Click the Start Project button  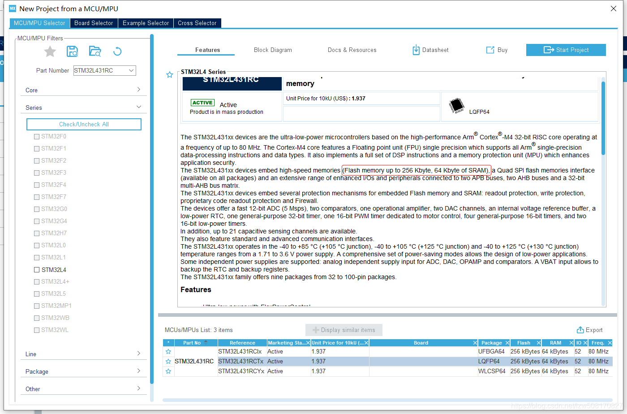[x=566, y=50]
